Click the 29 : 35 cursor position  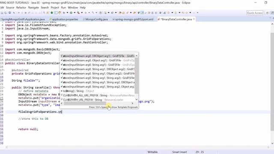[x=200, y=152]
